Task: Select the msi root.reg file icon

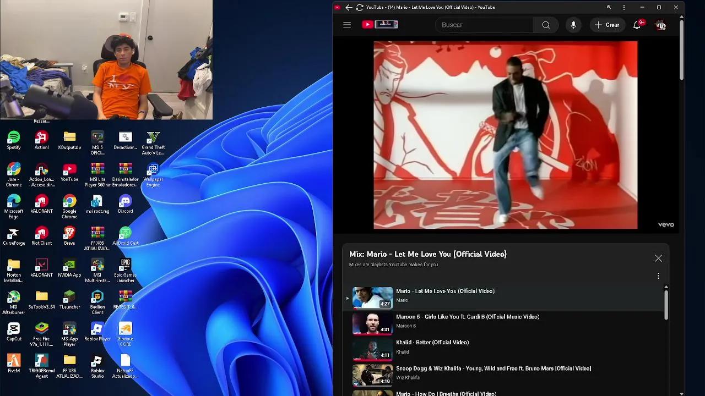Action: [x=97, y=205]
